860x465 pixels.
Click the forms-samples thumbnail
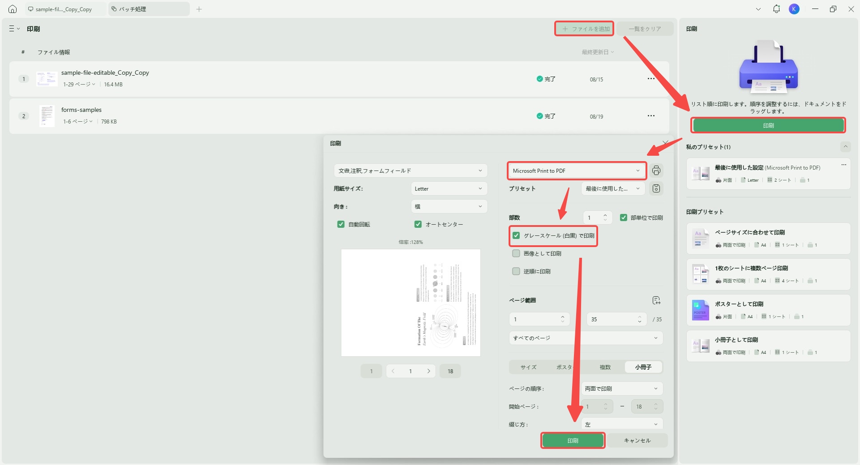47,116
